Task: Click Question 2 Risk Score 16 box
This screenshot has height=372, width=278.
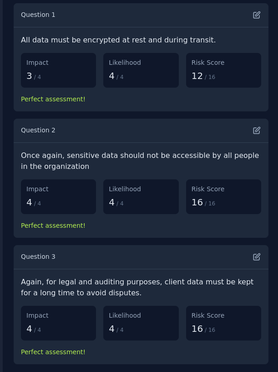Action: click(x=223, y=197)
